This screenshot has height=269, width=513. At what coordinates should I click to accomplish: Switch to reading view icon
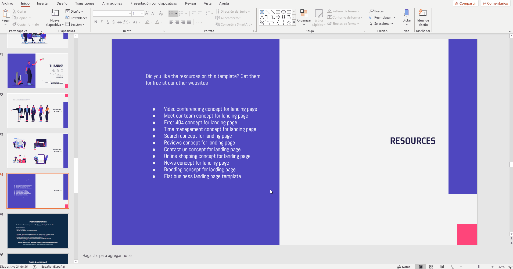[x=442, y=267]
